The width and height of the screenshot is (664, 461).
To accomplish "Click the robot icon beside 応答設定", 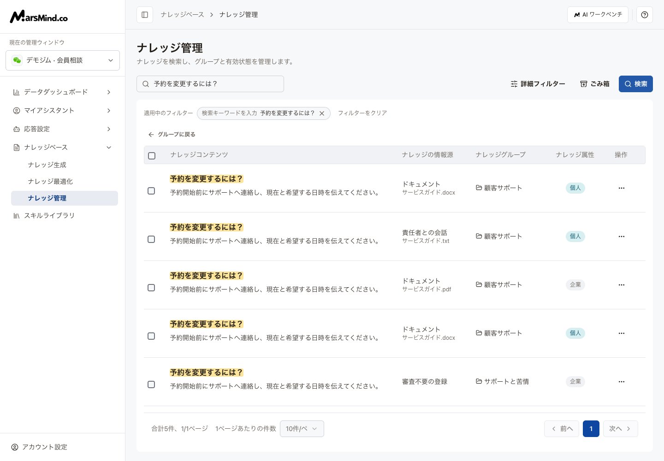I will click(17, 129).
